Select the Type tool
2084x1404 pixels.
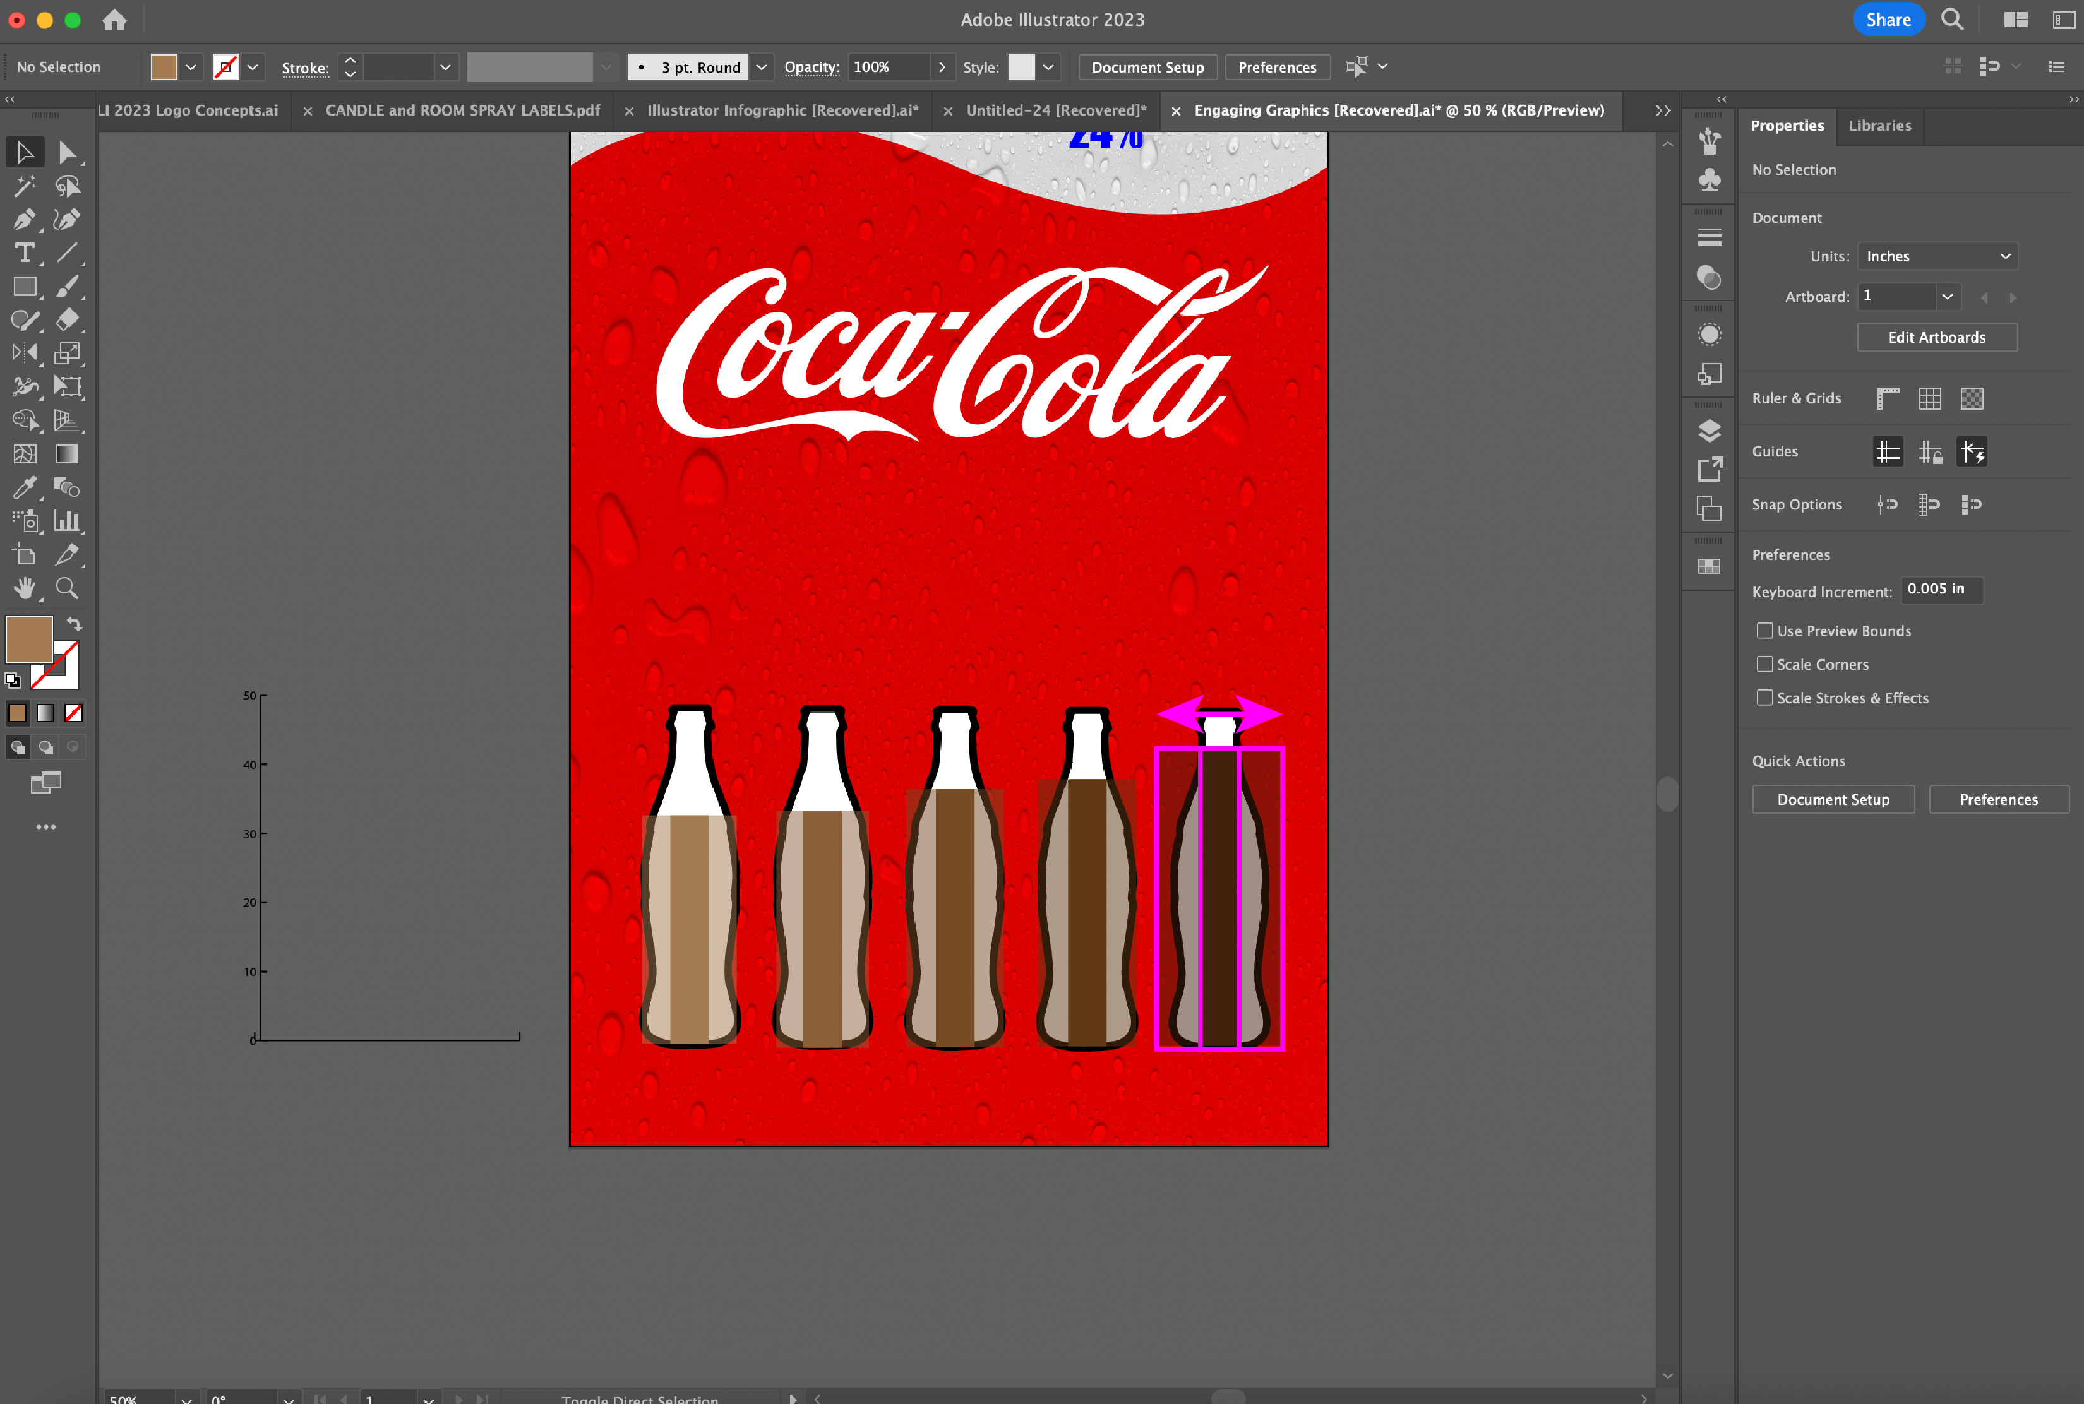(x=24, y=253)
